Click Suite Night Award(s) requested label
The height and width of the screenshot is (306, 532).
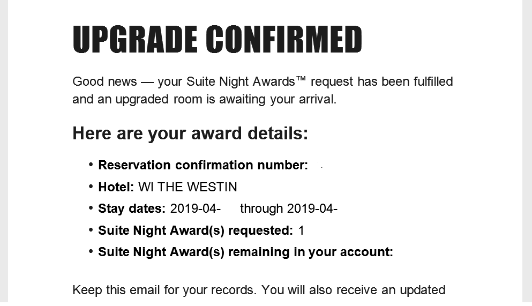[x=196, y=230]
